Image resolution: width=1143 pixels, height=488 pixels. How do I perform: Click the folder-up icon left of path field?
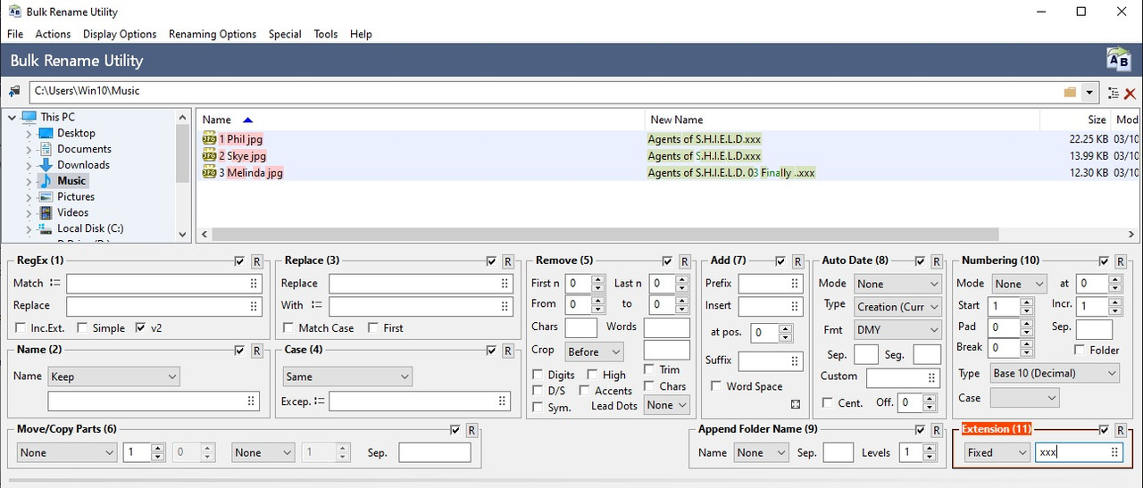[14, 91]
